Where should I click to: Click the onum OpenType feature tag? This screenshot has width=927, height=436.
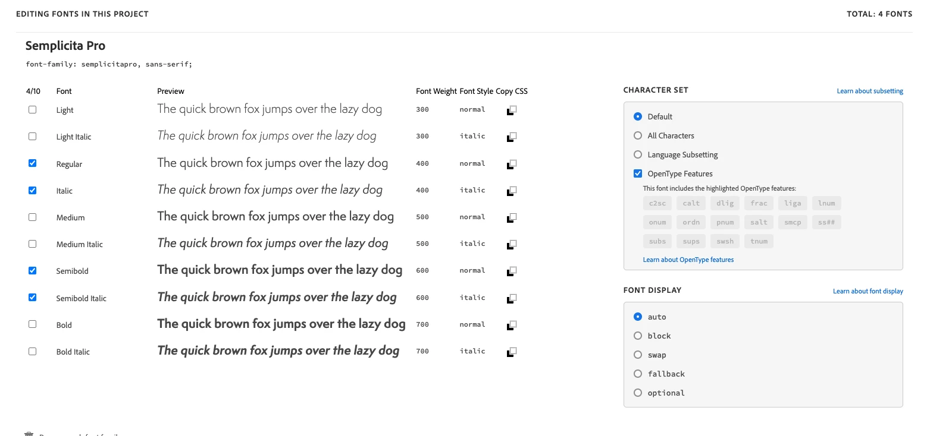(657, 222)
